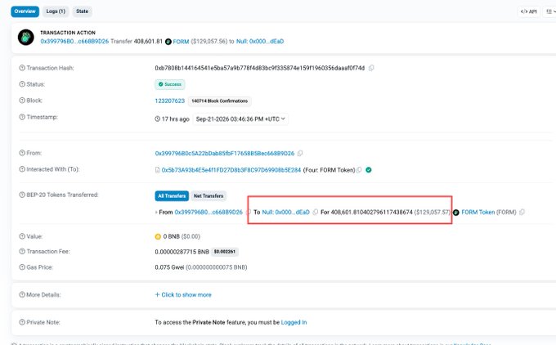Copy the From address
Viewport: 556px width, 345px height.
click(x=300, y=154)
